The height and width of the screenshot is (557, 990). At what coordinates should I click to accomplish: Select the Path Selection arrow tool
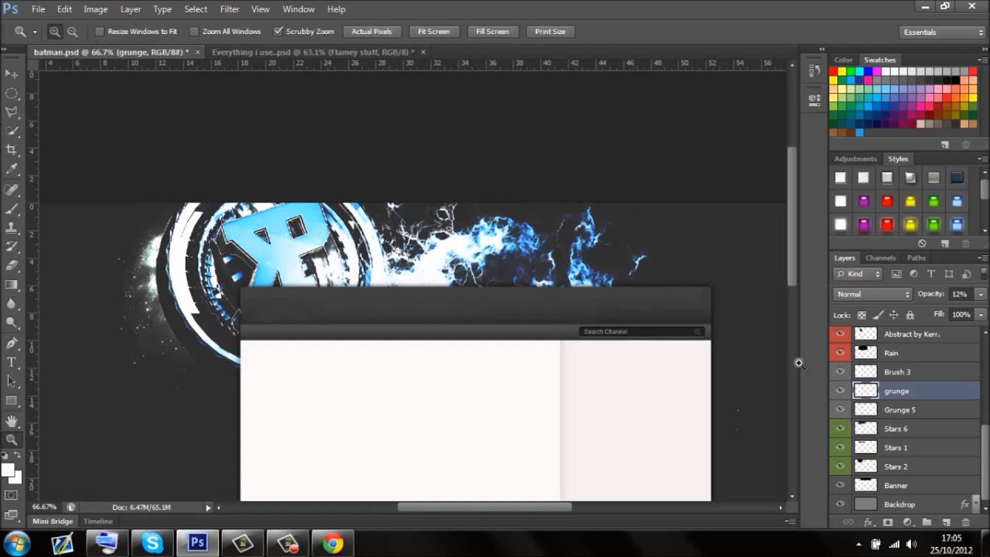(12, 381)
